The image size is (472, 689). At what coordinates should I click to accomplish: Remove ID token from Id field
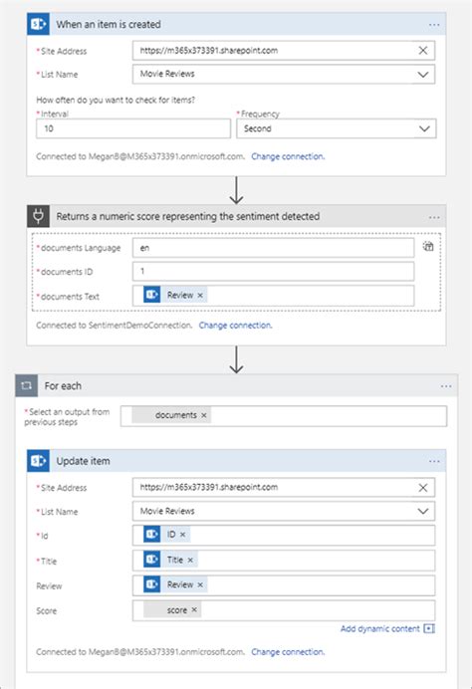(183, 535)
